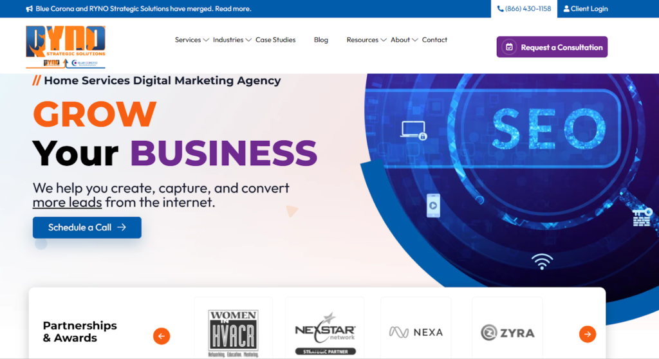Open the Resources dropdown menu
Image resolution: width=659 pixels, height=359 pixels.
[366, 40]
